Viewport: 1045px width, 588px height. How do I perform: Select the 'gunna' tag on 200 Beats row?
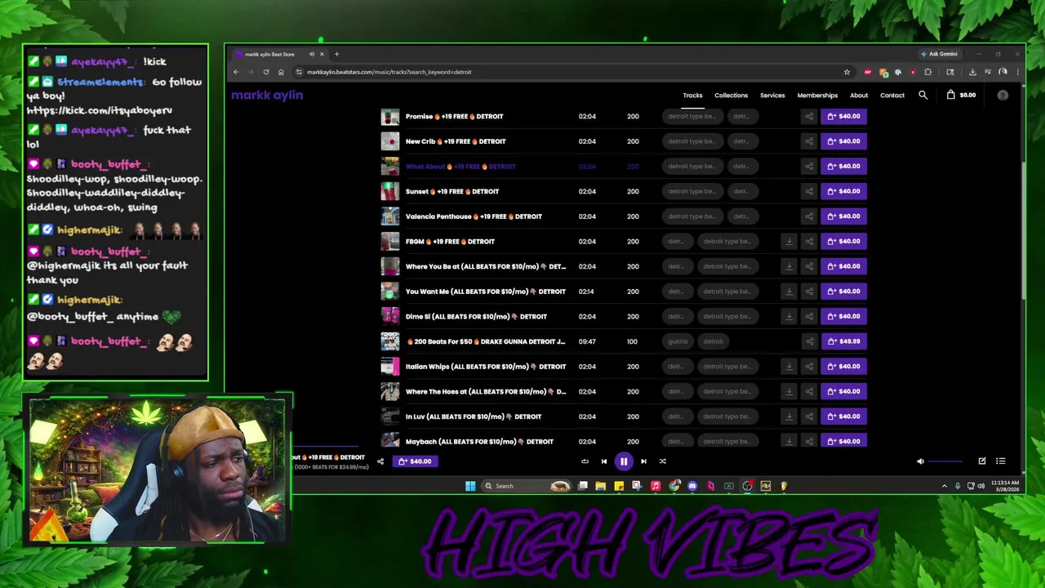point(678,341)
